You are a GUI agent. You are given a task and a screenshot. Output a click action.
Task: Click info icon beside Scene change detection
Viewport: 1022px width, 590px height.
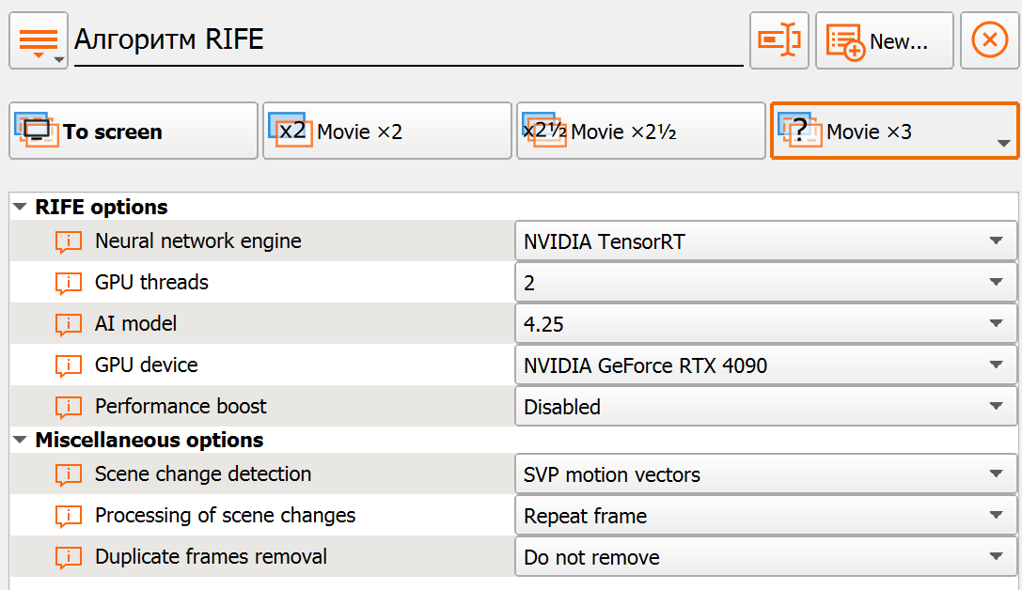69,474
